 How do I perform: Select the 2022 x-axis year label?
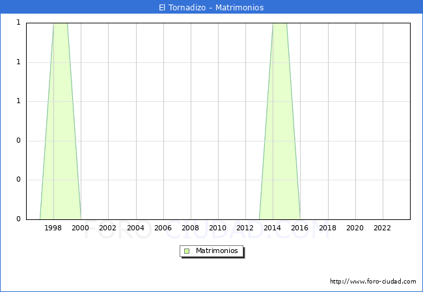click(382, 228)
